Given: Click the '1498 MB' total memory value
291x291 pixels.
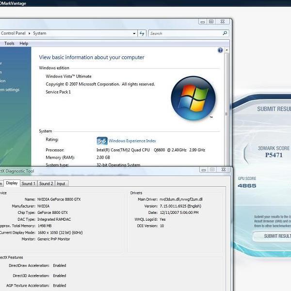Looking at the screenshot, I should tap(45, 226).
